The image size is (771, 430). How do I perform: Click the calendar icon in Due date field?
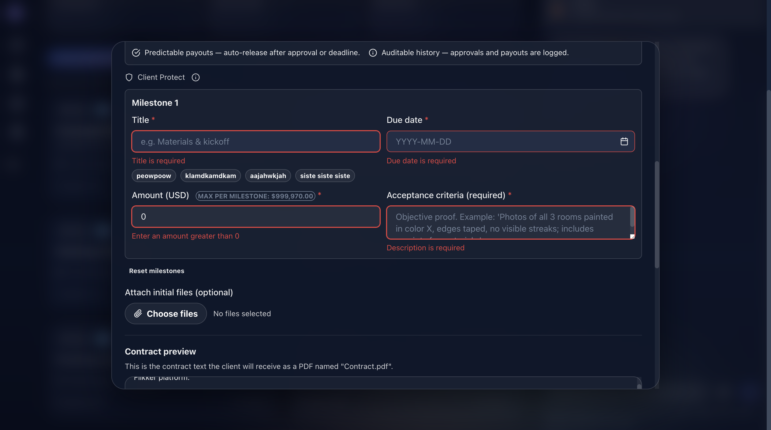click(624, 141)
